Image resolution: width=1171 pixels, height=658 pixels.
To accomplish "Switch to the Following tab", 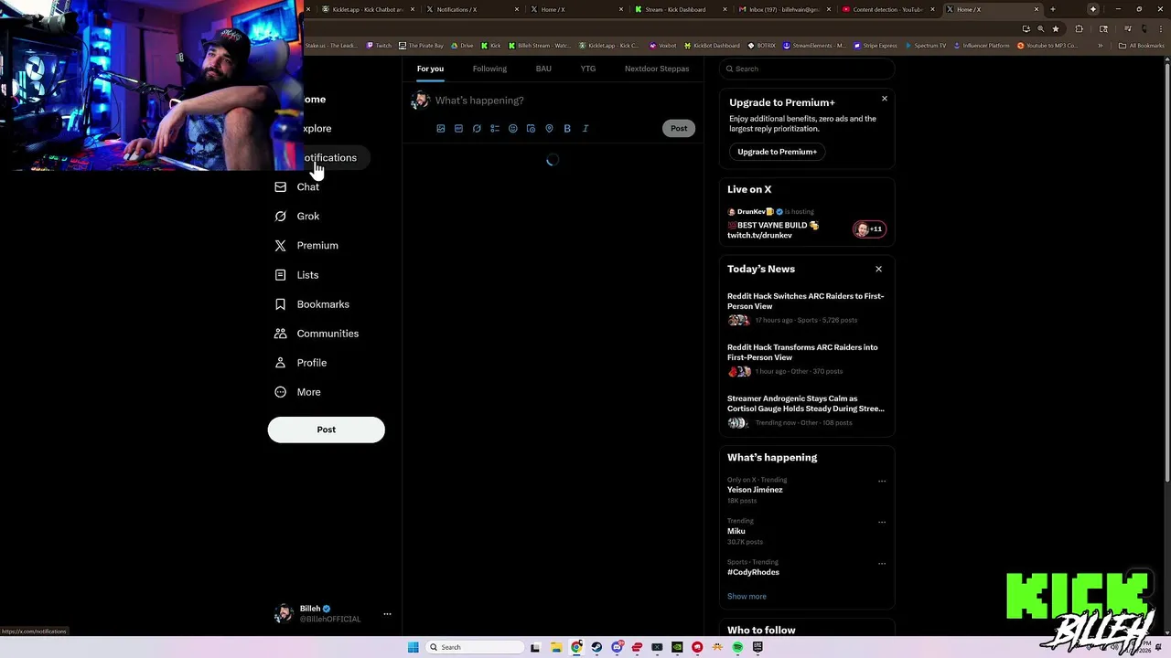I will pos(489,69).
